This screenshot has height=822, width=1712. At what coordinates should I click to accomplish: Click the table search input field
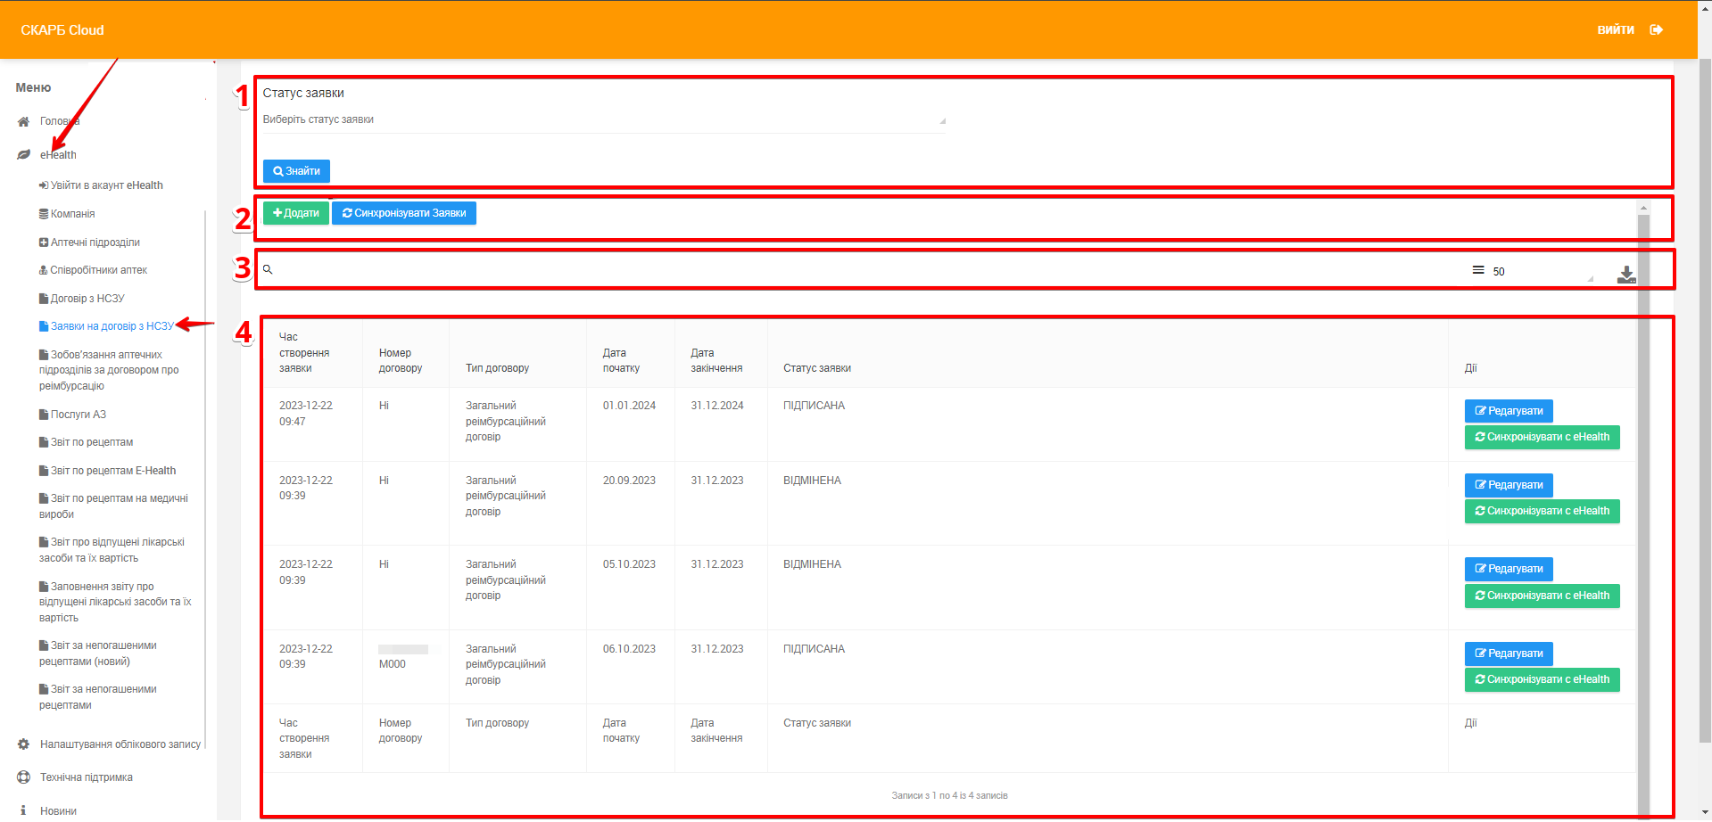(x=856, y=269)
